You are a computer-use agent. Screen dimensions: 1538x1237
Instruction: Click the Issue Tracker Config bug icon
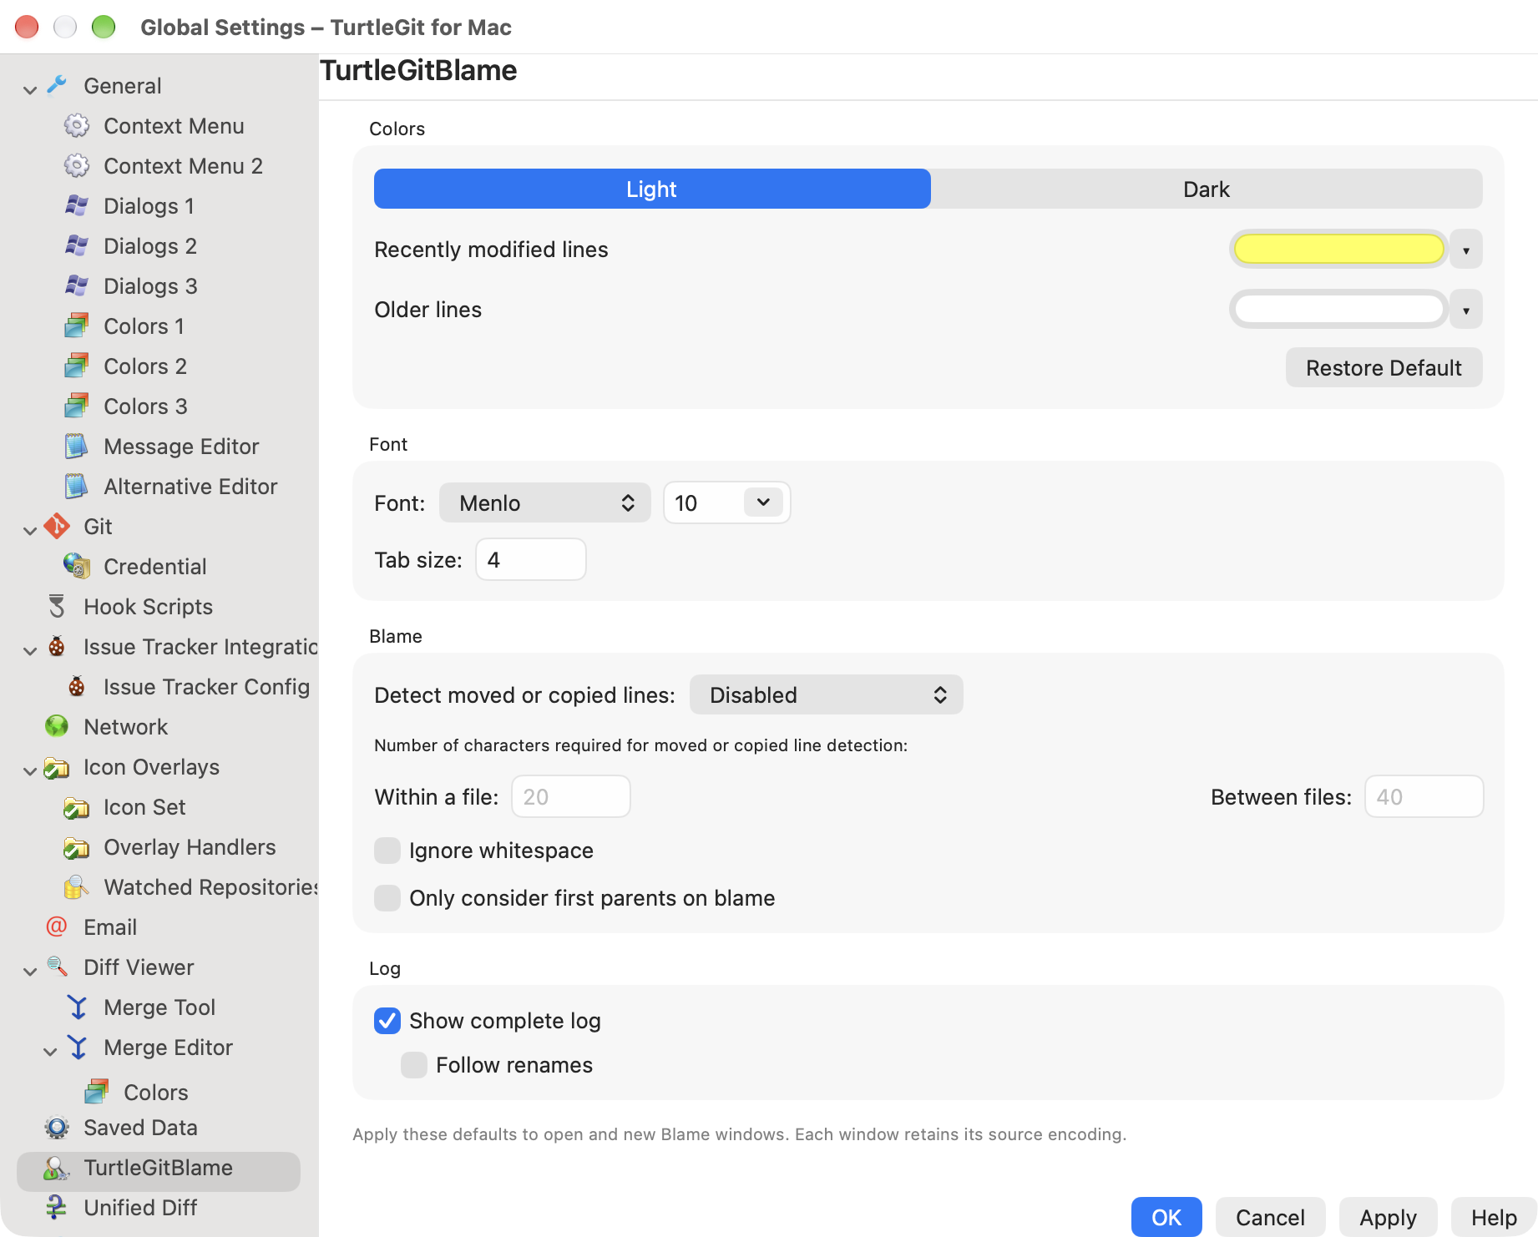coord(77,686)
